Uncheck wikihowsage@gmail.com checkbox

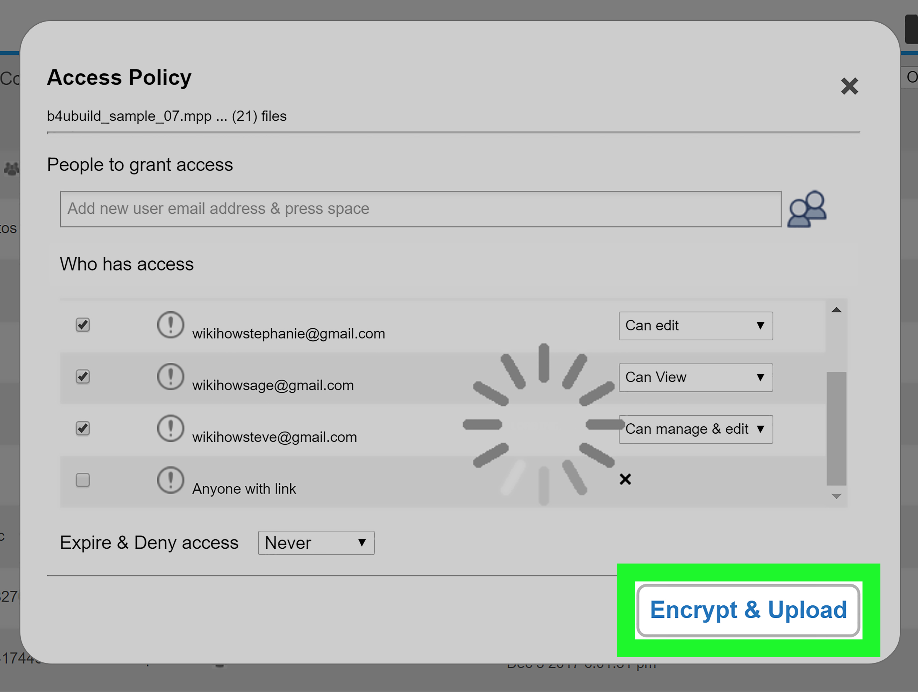click(x=83, y=377)
